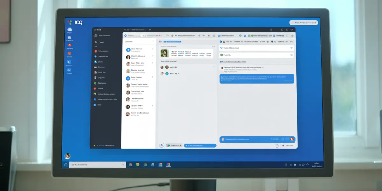Viewport: 382px width, 191px height.
Task: Open Chrome from the Windows taskbar
Action: 138,165
